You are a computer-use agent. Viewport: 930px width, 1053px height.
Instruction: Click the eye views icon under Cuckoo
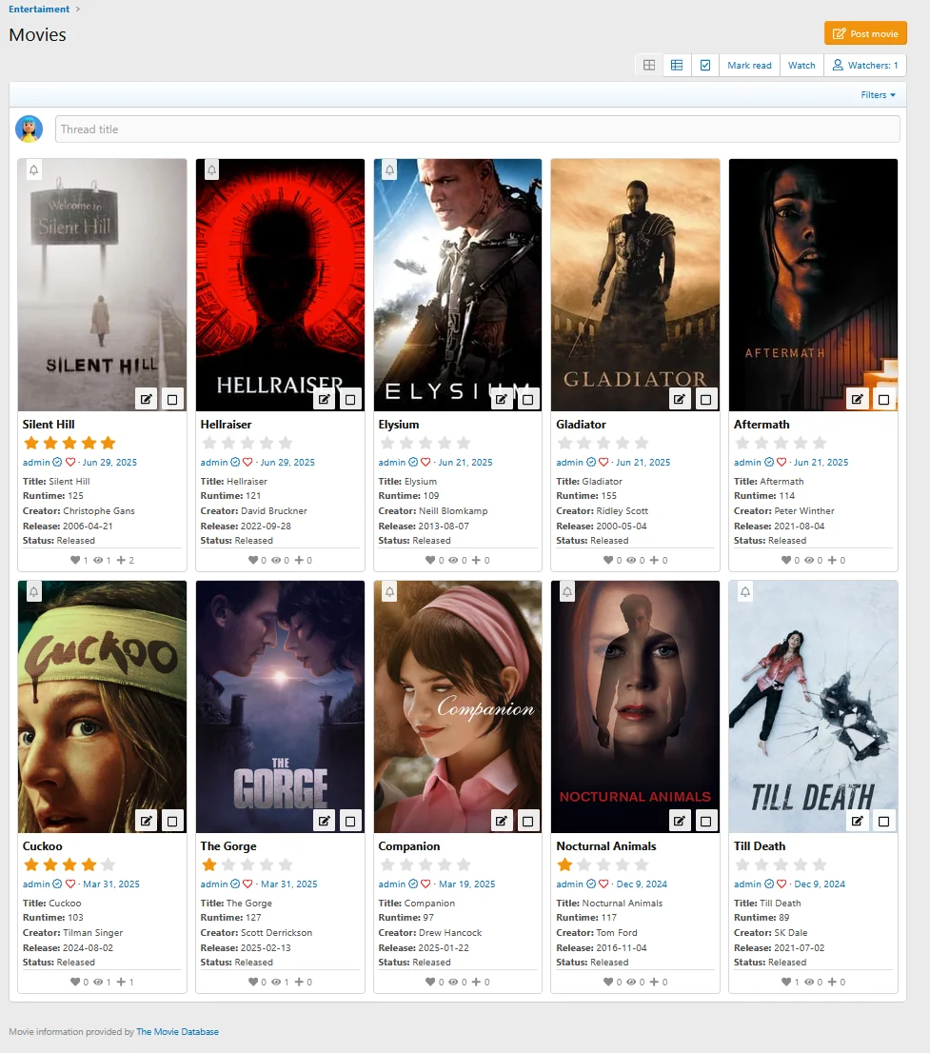point(99,982)
